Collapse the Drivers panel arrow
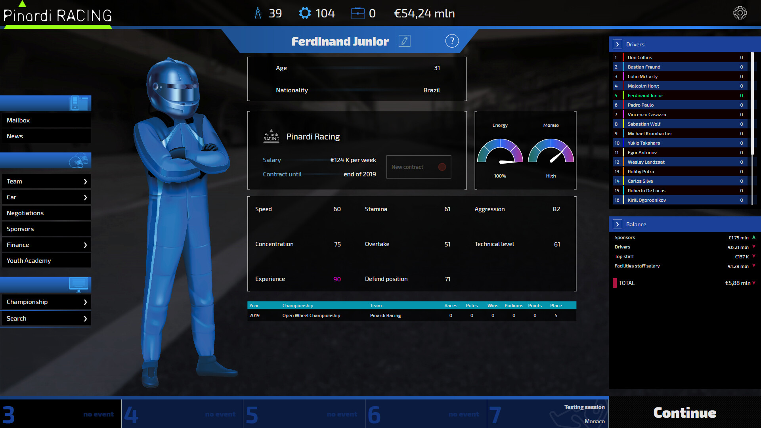Viewport: 761px width, 428px height. coord(617,44)
